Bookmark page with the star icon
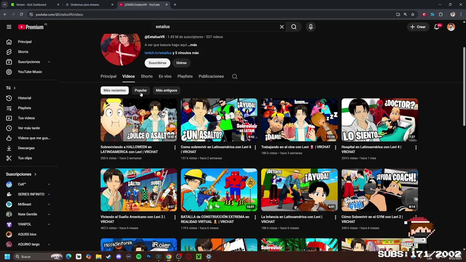Image resolution: width=466 pixels, height=262 pixels. click(x=413, y=15)
